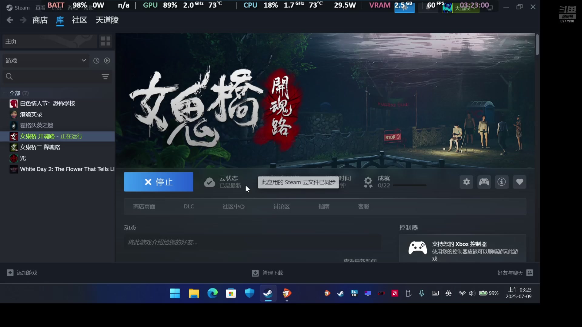The width and height of the screenshot is (582, 327).
Task: Open Windows Security shield taskbar icon
Action: click(x=249, y=293)
